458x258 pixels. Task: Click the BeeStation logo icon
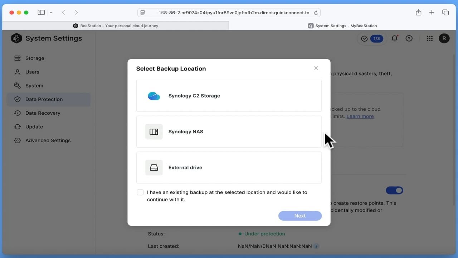pos(16,38)
